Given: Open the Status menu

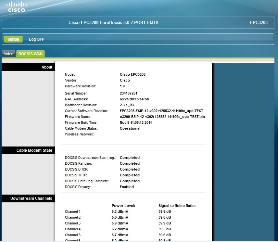Looking at the screenshot, I should 13,39.
